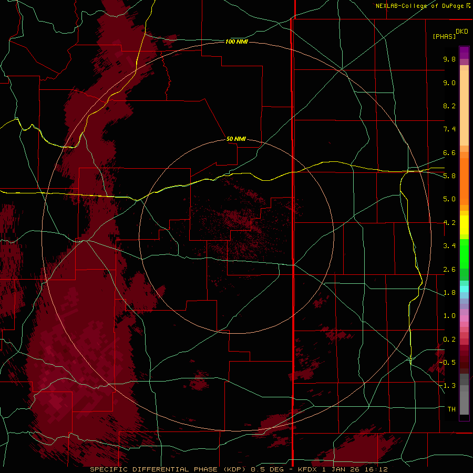Select the 9.8 scale value
This screenshot has width=473, height=473.
pyautogui.click(x=449, y=59)
